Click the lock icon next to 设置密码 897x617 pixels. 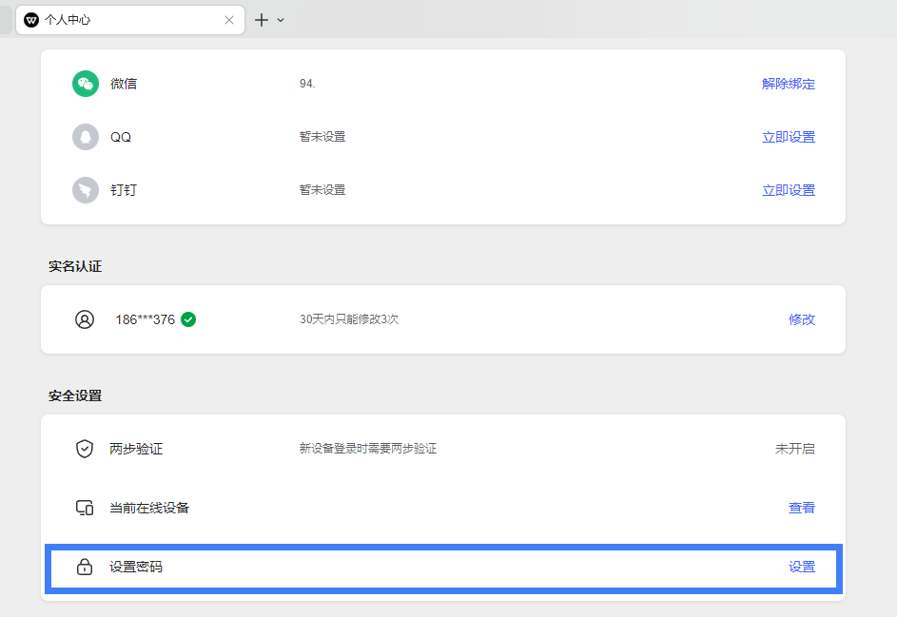[x=85, y=566]
